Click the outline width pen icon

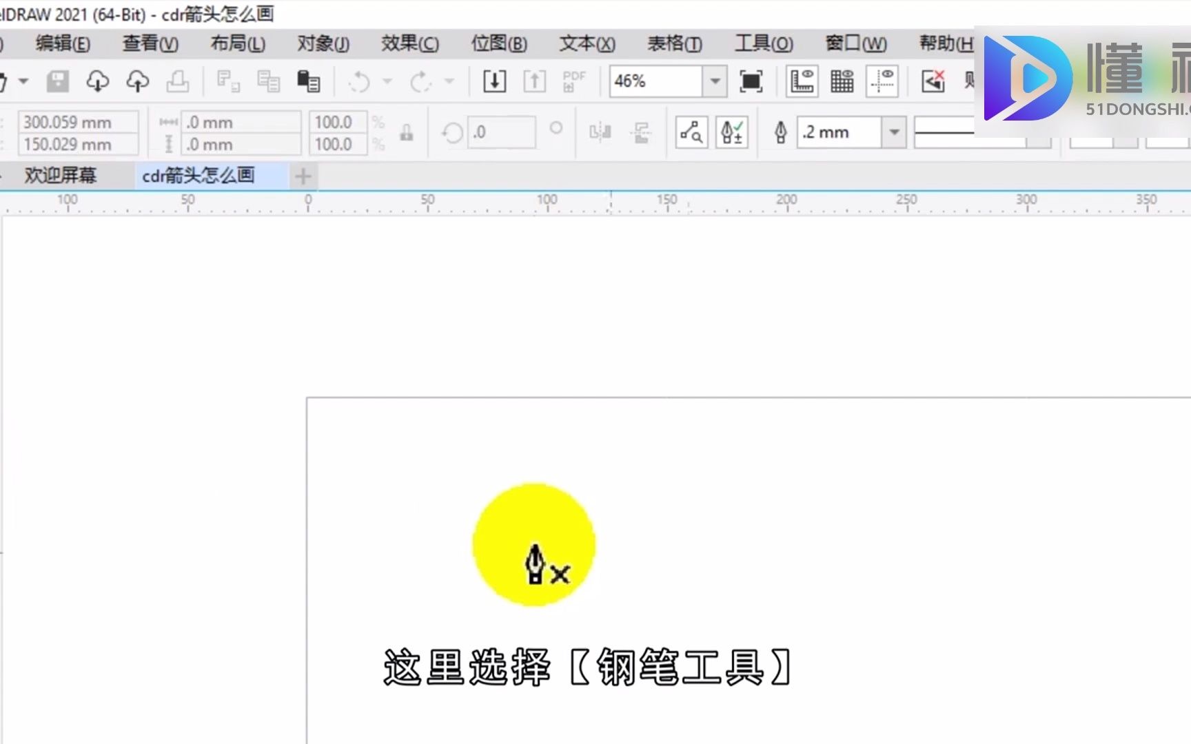coord(780,132)
